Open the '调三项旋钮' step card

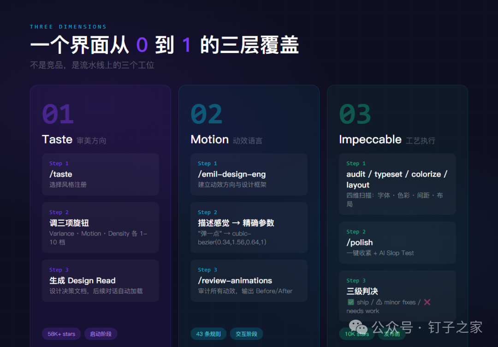point(101,227)
